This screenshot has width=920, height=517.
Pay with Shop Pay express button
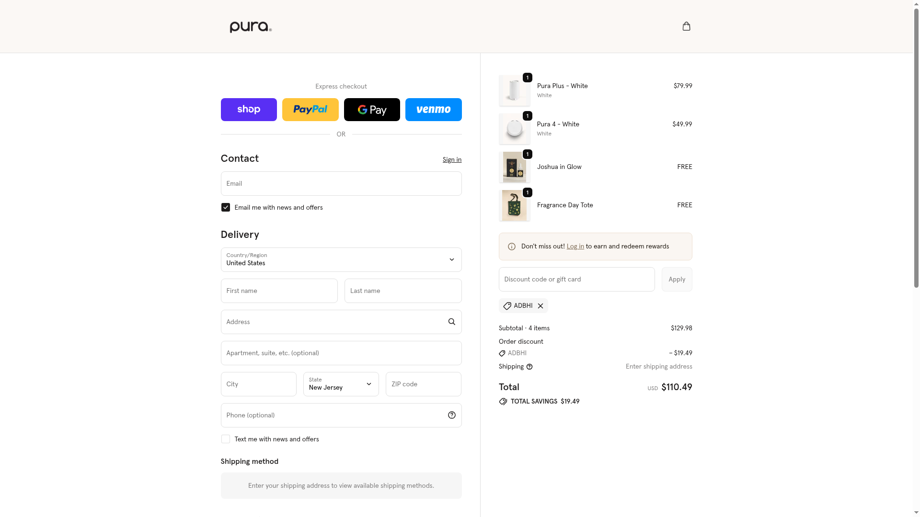(249, 110)
